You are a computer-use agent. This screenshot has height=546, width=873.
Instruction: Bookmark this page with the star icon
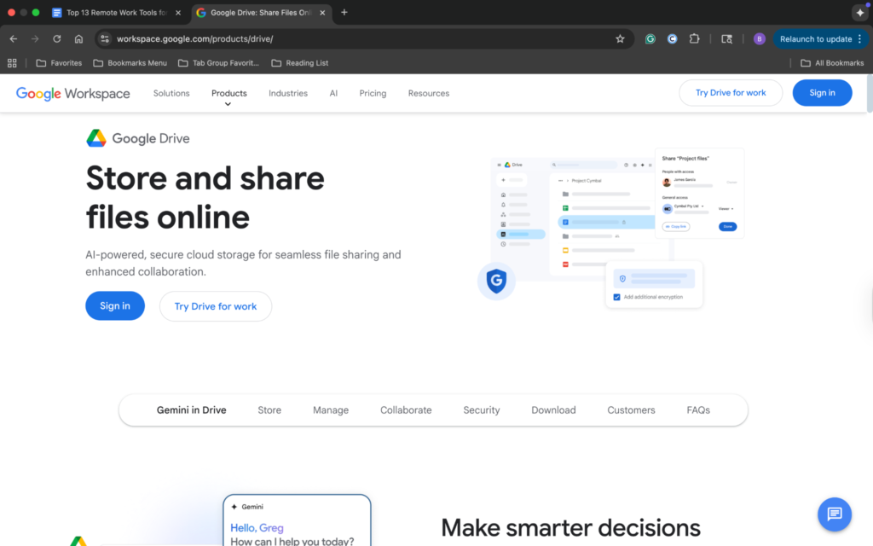click(x=620, y=39)
